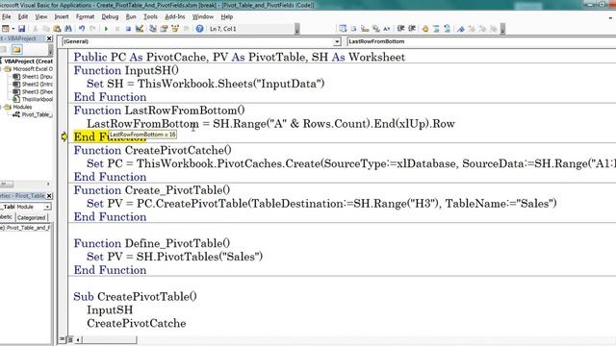
Task: Toggle Folders icon in Project panel
Action: pos(16,49)
